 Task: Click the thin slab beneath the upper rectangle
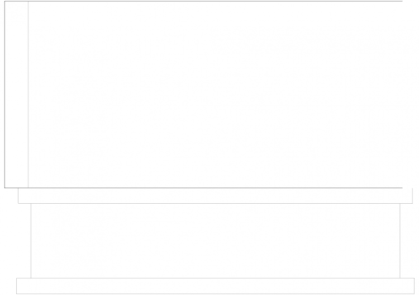215,196
